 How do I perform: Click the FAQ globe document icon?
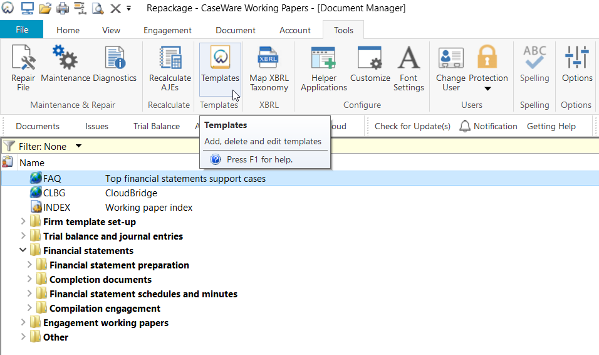pyautogui.click(x=36, y=178)
